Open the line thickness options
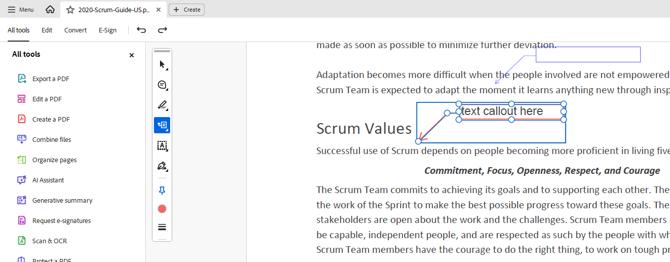The width and height of the screenshot is (670, 262). click(162, 227)
